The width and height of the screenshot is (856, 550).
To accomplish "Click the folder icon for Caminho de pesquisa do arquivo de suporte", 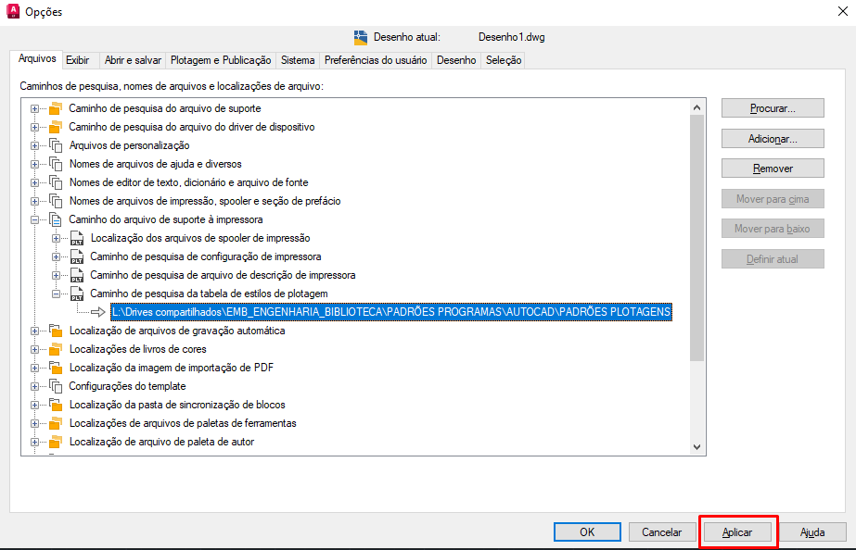I will [x=55, y=108].
